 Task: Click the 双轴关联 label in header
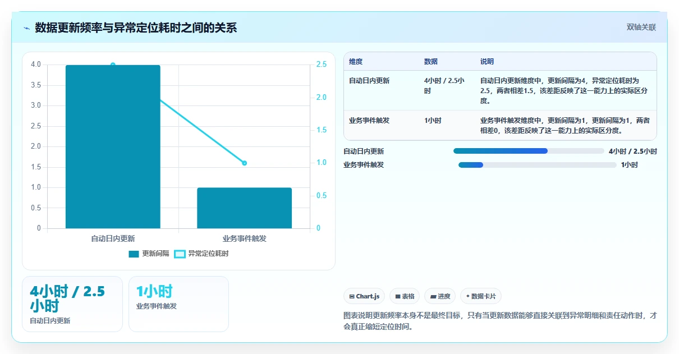point(641,27)
